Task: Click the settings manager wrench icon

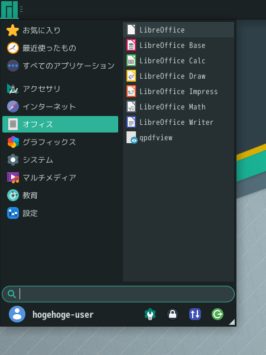Action: pyautogui.click(x=150, y=314)
